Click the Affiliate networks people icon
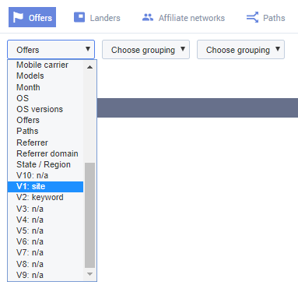 (x=148, y=17)
